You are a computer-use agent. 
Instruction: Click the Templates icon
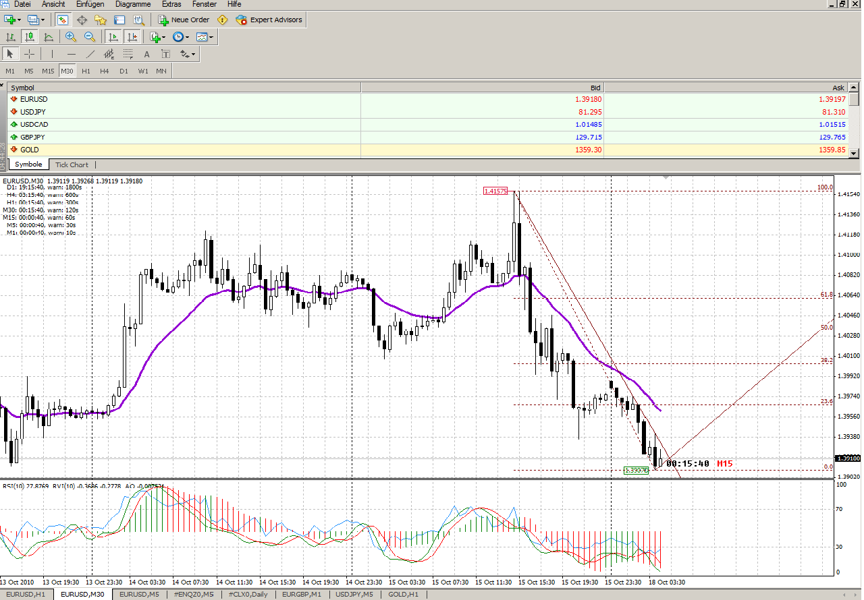(201, 36)
